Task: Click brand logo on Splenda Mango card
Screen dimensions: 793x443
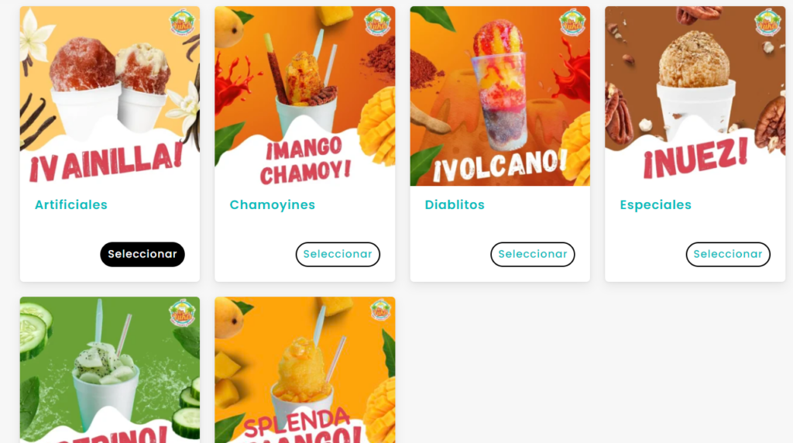Action: point(380,310)
